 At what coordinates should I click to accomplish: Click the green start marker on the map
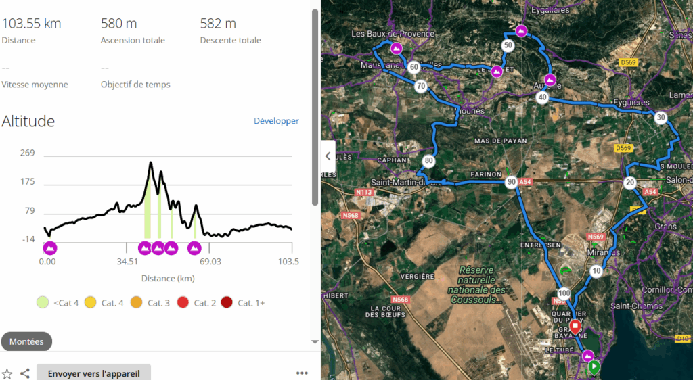(594, 367)
